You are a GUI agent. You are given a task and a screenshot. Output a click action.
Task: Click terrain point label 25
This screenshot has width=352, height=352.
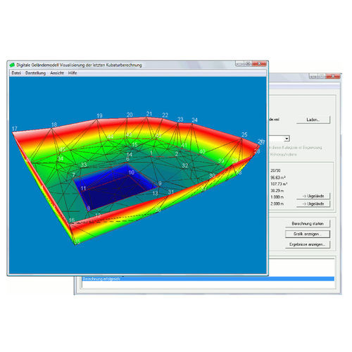(244, 134)
